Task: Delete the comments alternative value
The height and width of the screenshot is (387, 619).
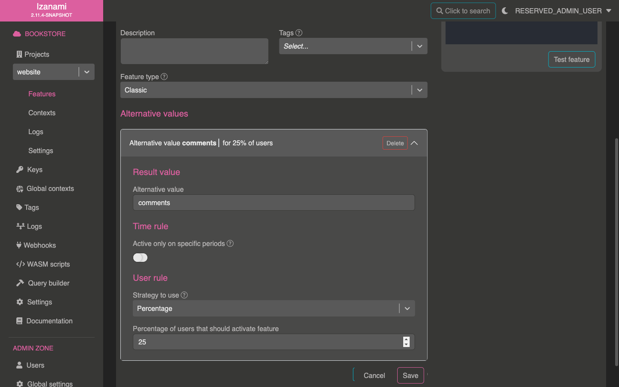Action: 395,143
